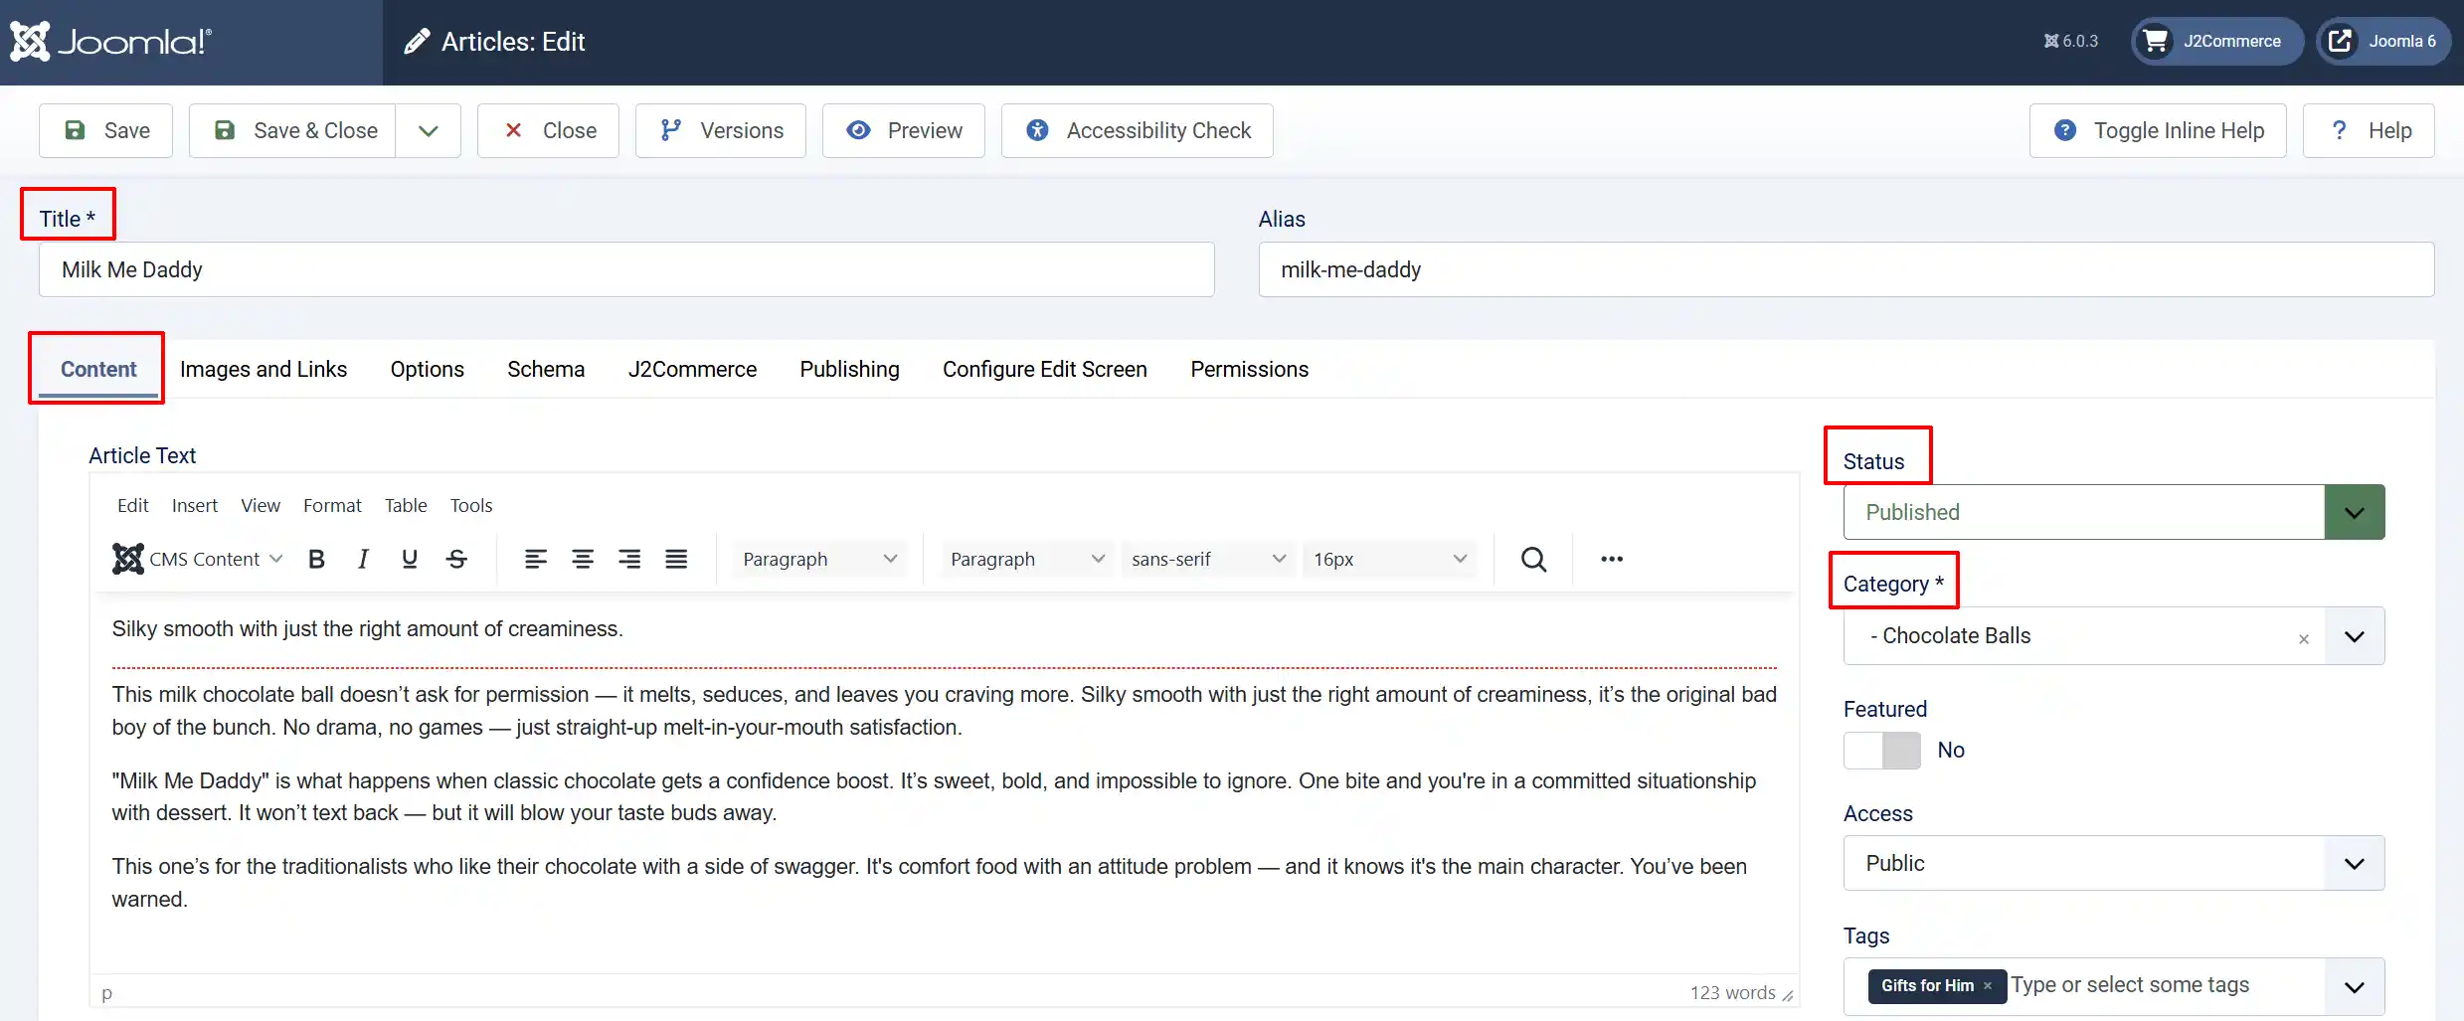Open the find and replace search icon
This screenshot has width=2464, height=1021.
click(x=1533, y=559)
